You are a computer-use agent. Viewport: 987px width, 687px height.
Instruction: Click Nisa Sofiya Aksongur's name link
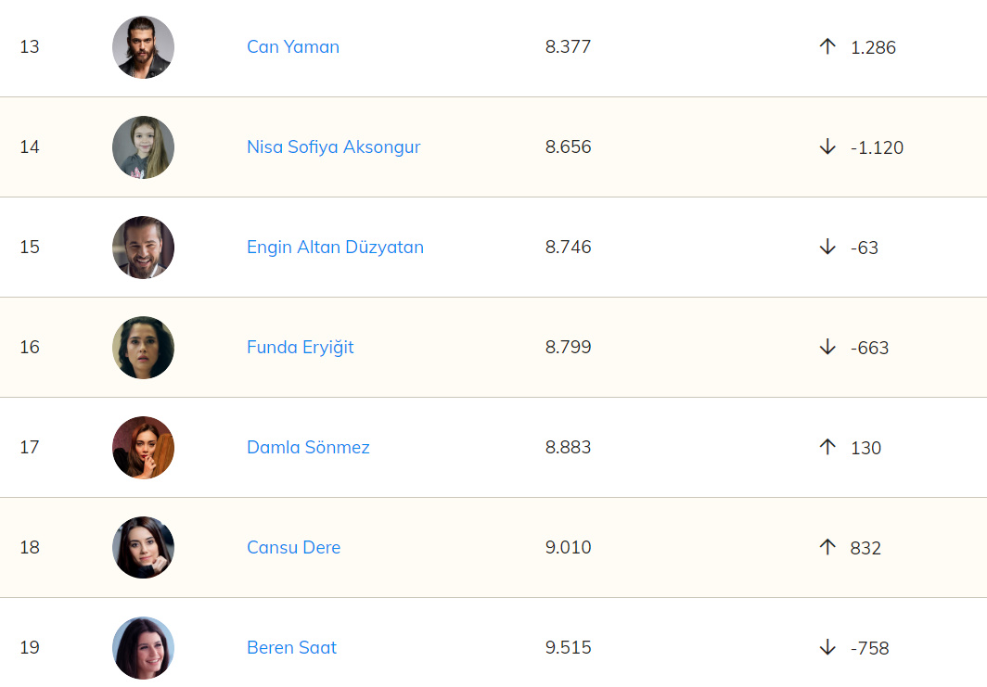pos(333,146)
